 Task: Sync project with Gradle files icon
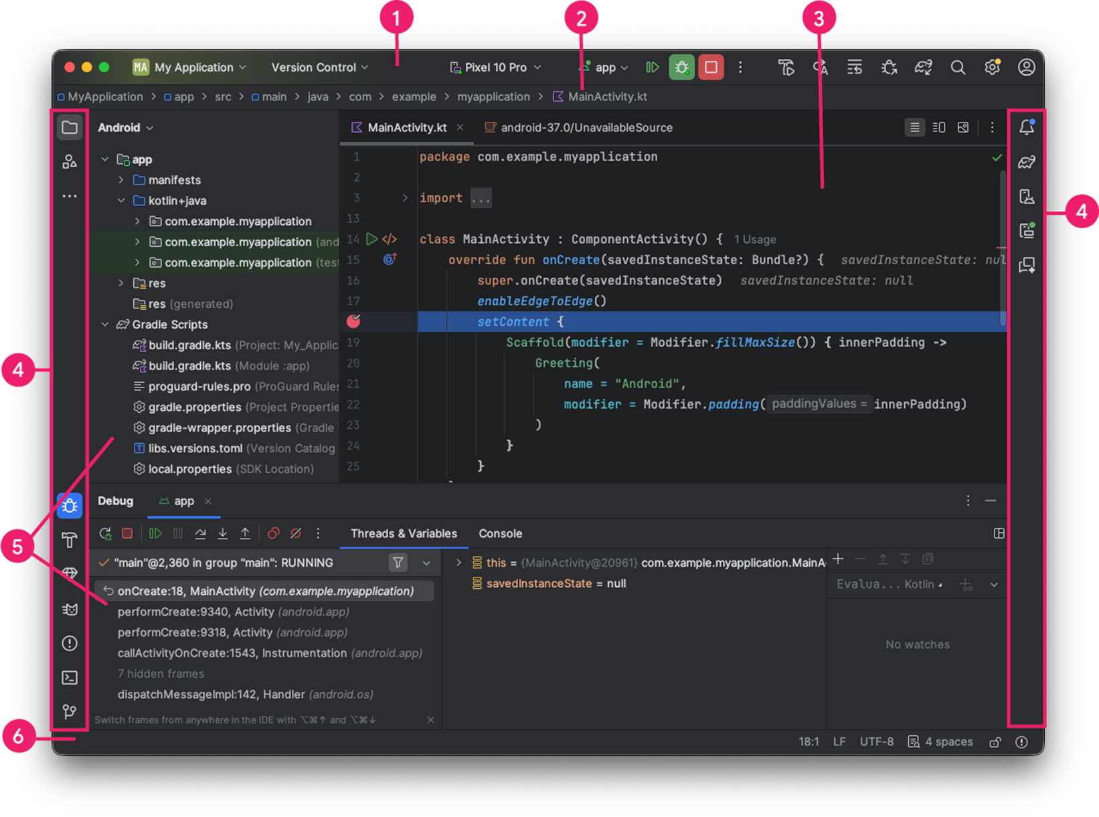[x=924, y=67]
